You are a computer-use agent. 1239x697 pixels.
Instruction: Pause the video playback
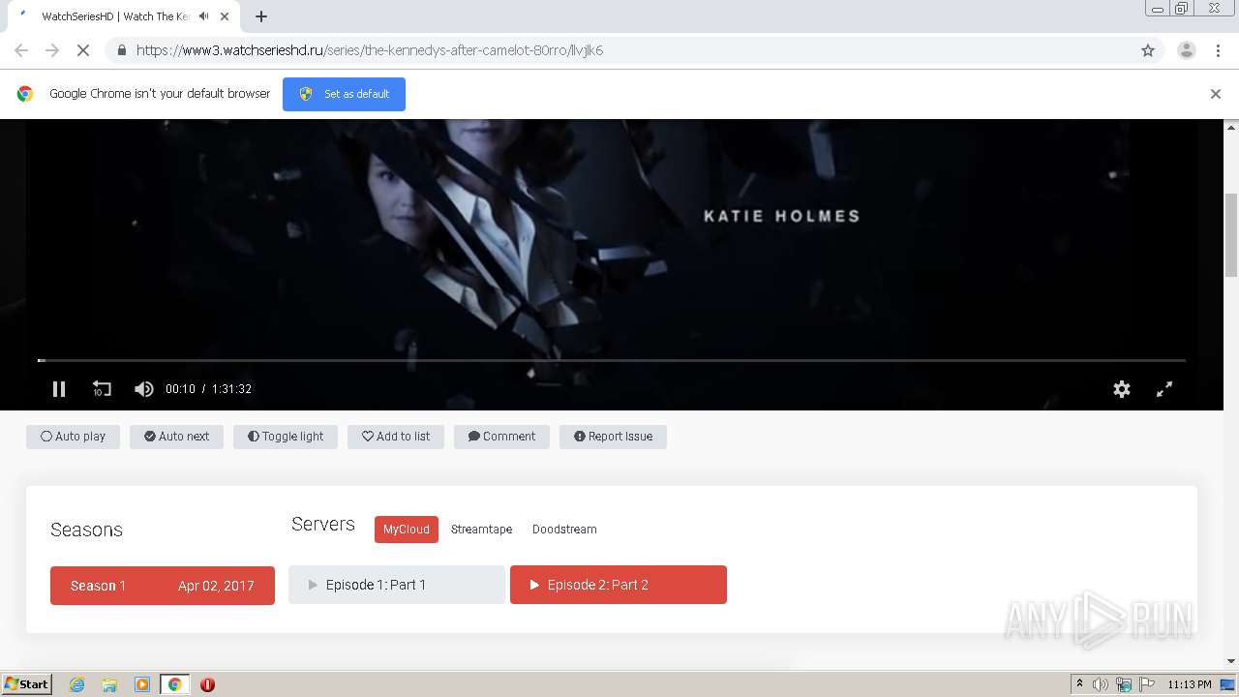click(x=59, y=389)
